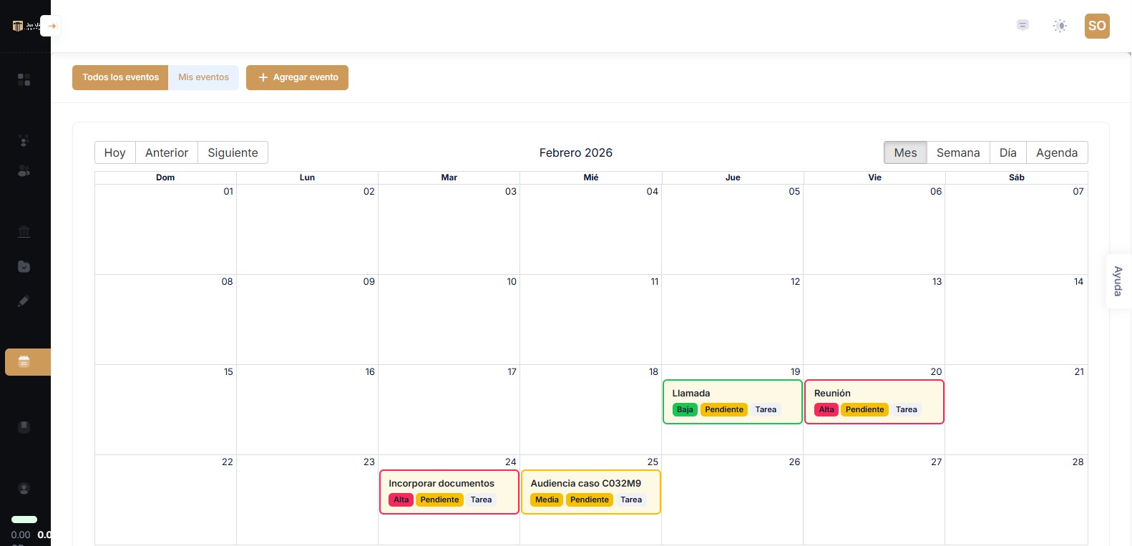Click the users group icon in sidebar
1132x546 pixels.
point(24,171)
